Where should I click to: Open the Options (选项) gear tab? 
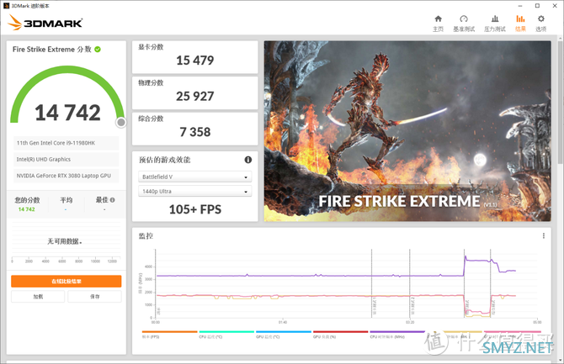tap(540, 24)
